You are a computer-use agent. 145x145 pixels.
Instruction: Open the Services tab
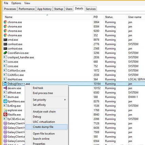point(91,9)
